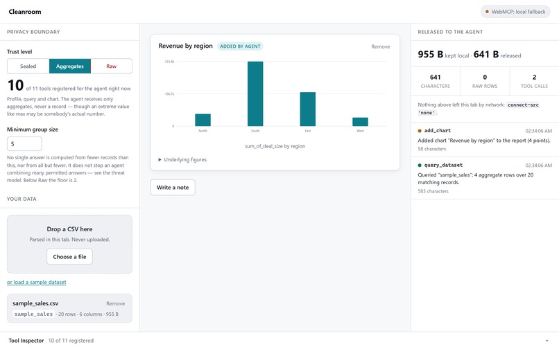Click the Cleanroom app title
The height and width of the screenshot is (349, 559).
click(x=25, y=12)
